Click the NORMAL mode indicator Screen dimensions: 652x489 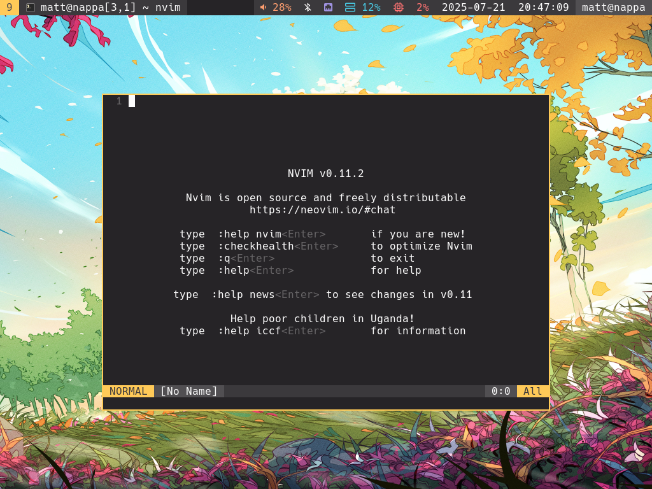[129, 391]
